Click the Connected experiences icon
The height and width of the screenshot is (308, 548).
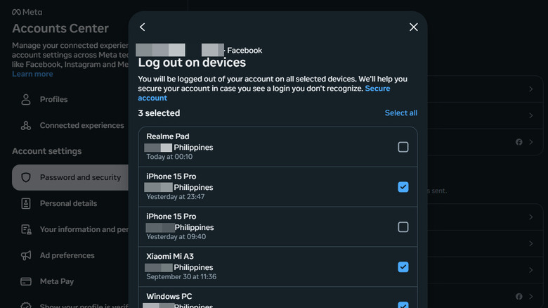coord(26,125)
